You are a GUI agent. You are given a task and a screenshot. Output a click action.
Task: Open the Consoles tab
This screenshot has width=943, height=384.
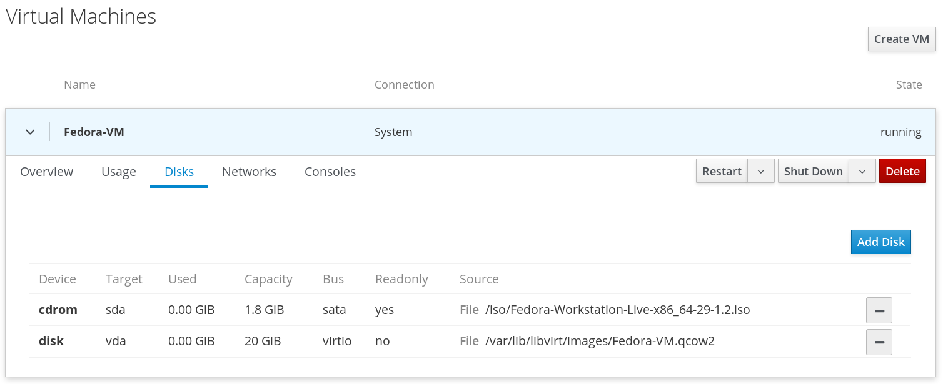pos(330,172)
